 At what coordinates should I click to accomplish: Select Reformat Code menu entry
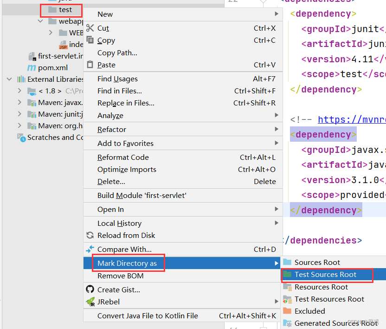point(183,157)
